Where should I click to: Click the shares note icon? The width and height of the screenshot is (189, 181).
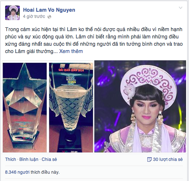pos(150,159)
